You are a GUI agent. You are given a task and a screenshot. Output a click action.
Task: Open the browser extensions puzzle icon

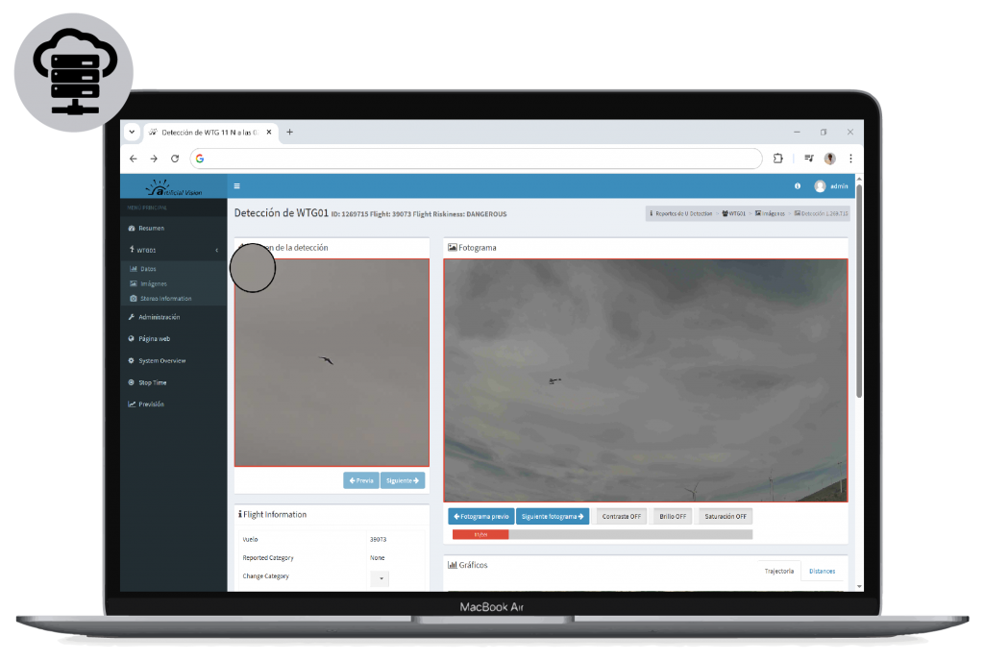(778, 159)
